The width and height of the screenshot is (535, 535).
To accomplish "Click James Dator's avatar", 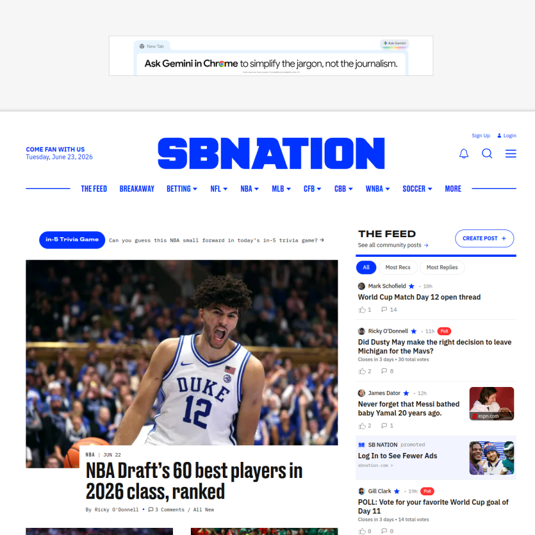I will [x=361, y=394].
